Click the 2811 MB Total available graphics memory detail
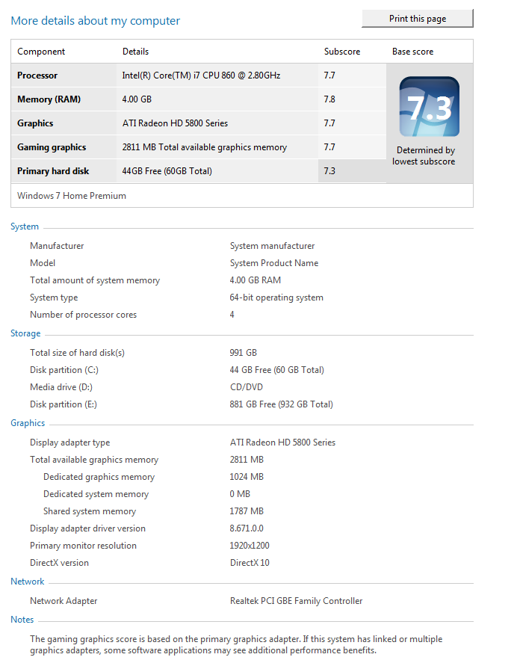 pyautogui.click(x=205, y=147)
